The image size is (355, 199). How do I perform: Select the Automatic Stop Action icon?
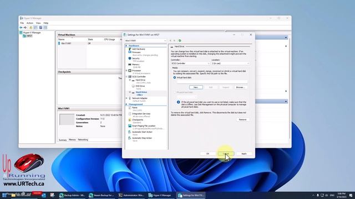(x=130, y=138)
